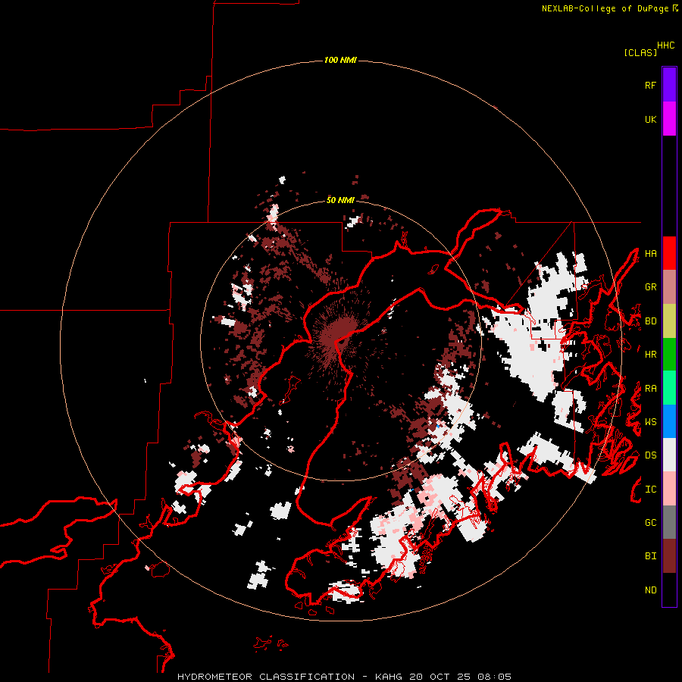
Task: Click the 50 NMI range ring label
Action: click(340, 200)
